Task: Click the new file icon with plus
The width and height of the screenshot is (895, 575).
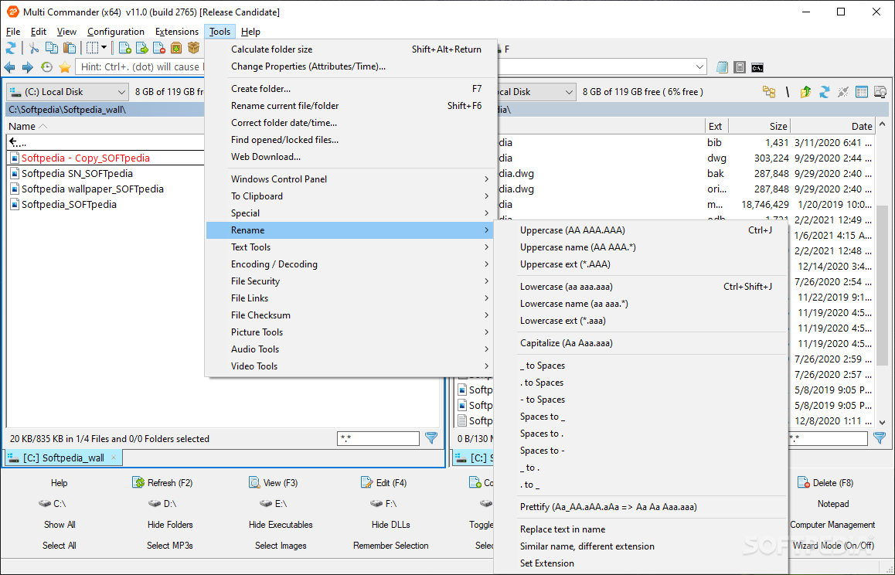Action: point(124,49)
